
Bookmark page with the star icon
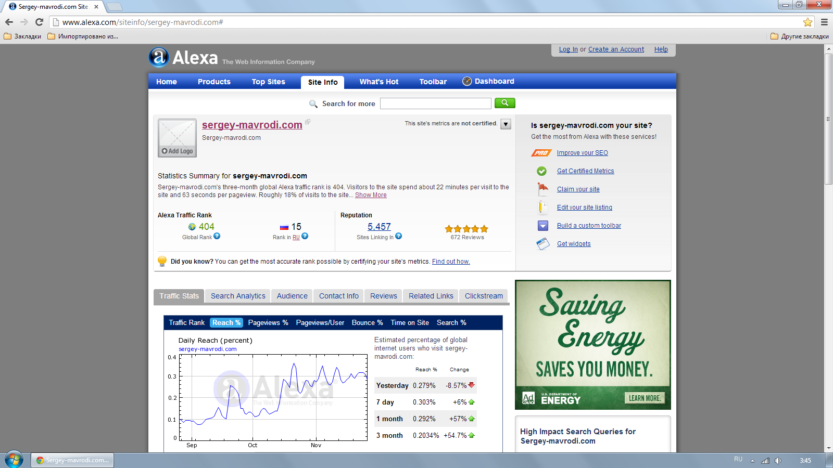pyautogui.click(x=807, y=22)
